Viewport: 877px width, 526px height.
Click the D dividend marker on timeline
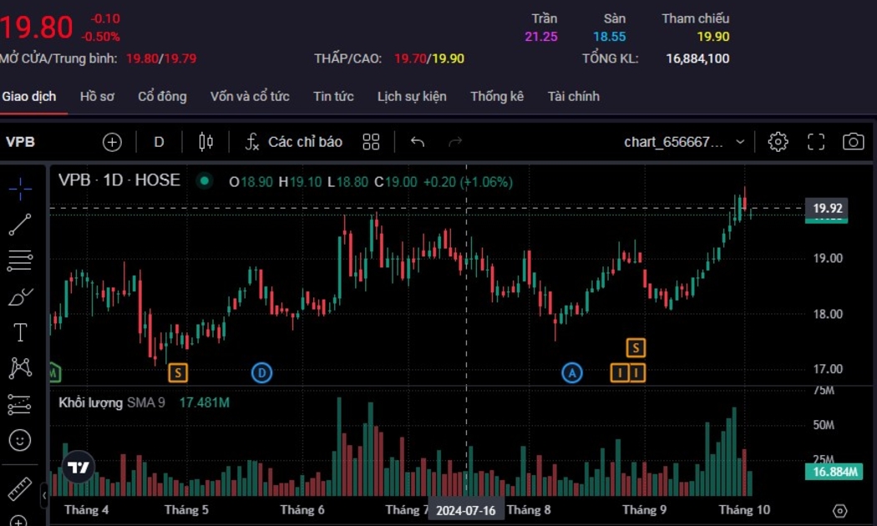tap(261, 372)
